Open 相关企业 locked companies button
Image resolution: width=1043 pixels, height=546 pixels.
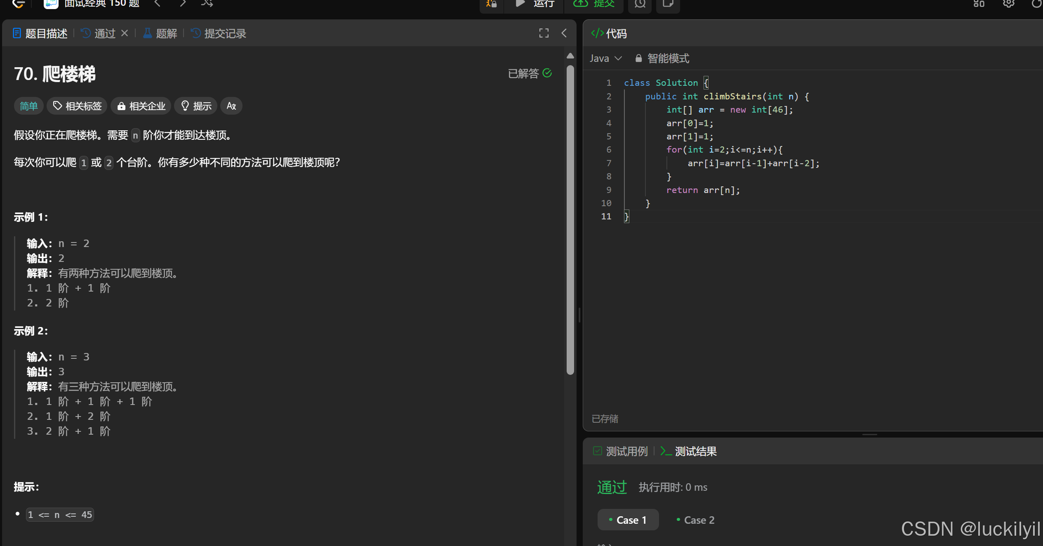point(141,106)
